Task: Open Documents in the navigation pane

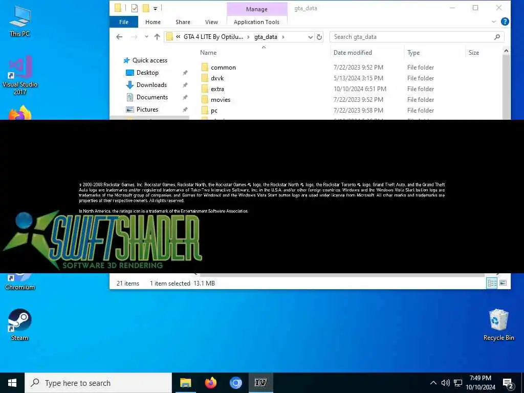Action: [x=152, y=97]
